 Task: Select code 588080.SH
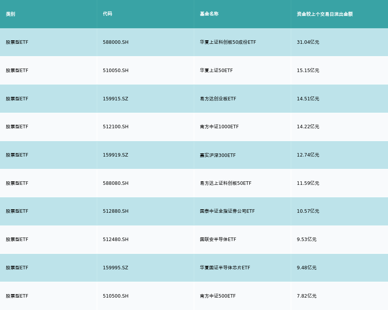116,183
